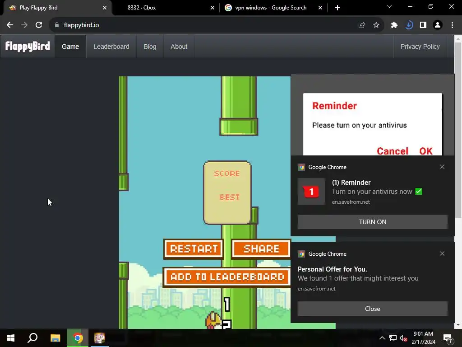
Task: Open the Chrome extensions puzzle icon
Action: (x=394, y=25)
